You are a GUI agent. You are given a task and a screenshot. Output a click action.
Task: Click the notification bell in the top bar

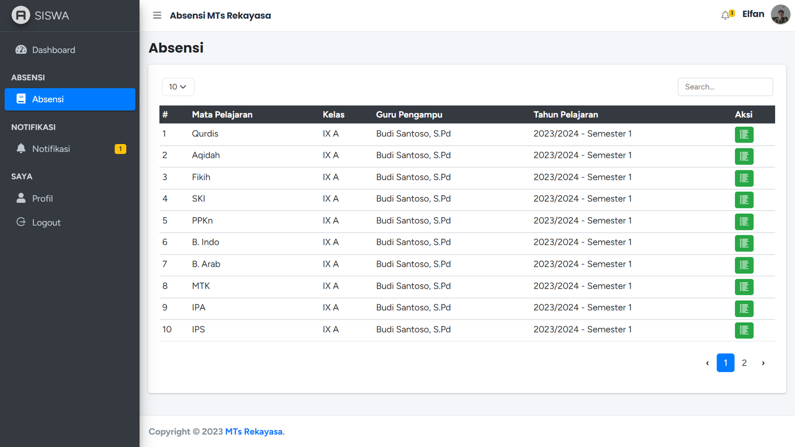[x=725, y=15]
